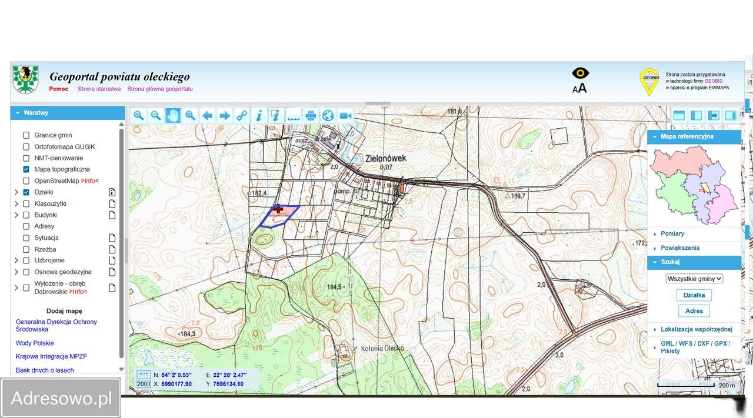Enable the Ortofotomapa GUGiK checkbox

[26, 146]
